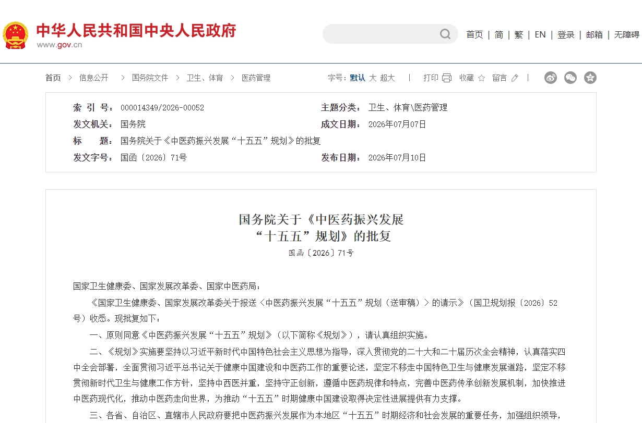
Task: Click the 打印 print text
Action: (431, 78)
